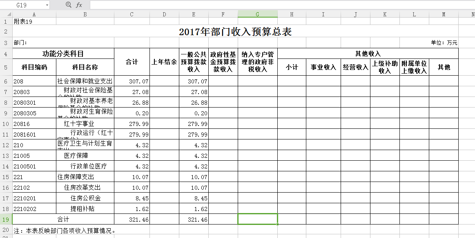475x238 pixels.
Task: Select highlighted column G header
Action: (x=257, y=14)
